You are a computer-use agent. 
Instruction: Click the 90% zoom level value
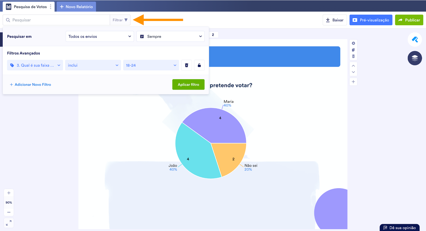[x=9, y=203]
